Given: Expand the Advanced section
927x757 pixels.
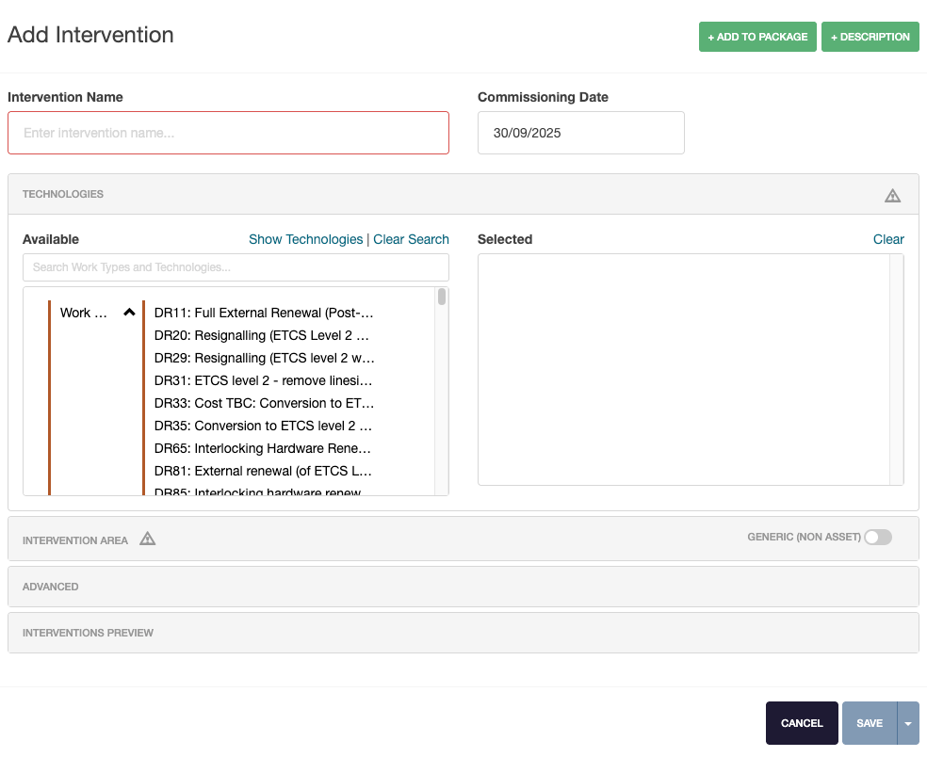Looking at the screenshot, I should coord(463,586).
